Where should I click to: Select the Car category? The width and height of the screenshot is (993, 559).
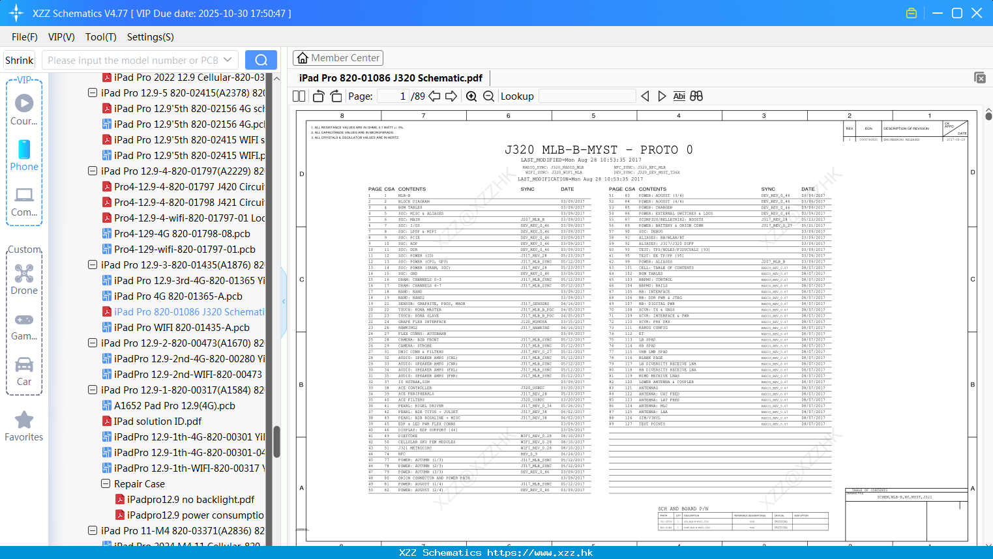pyautogui.click(x=24, y=371)
